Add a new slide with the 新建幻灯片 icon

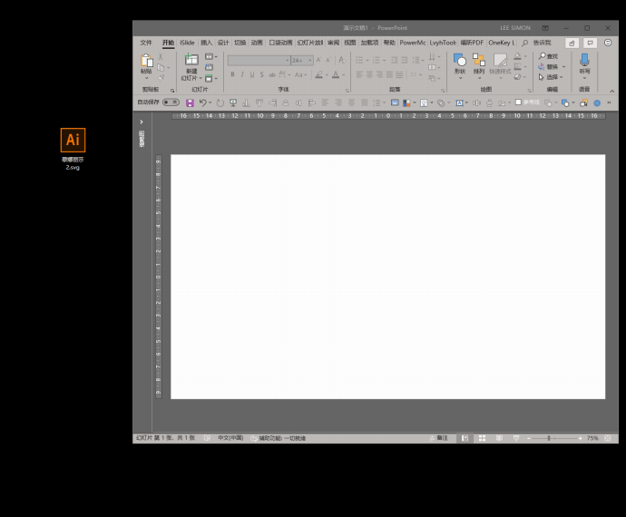pyautogui.click(x=191, y=62)
